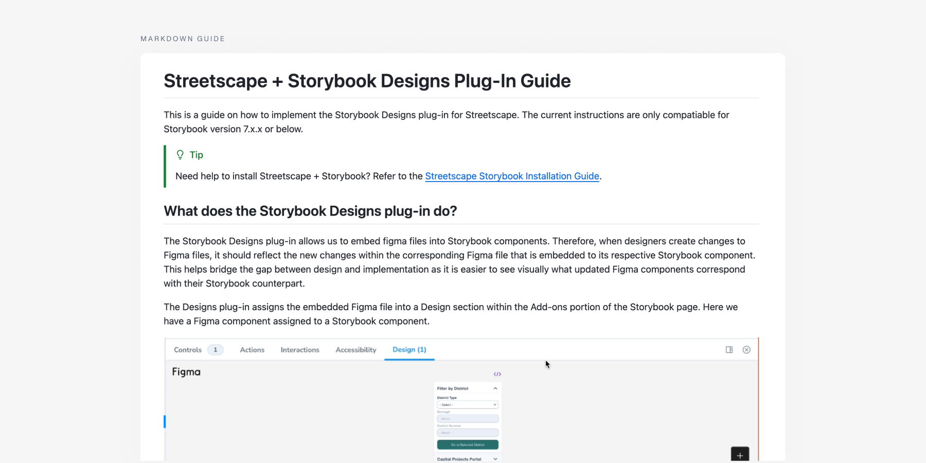Click the panel orientation icon in addons bar

tap(729, 350)
